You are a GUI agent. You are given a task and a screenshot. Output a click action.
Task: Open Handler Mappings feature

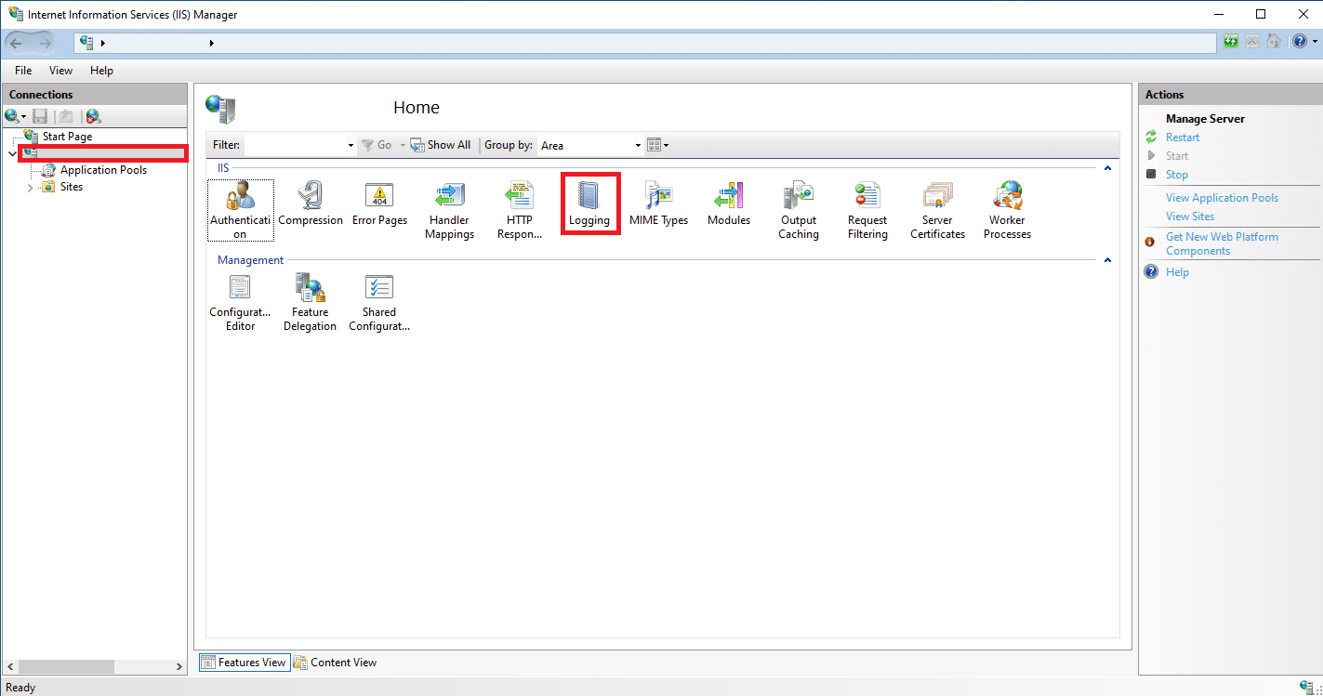click(449, 211)
